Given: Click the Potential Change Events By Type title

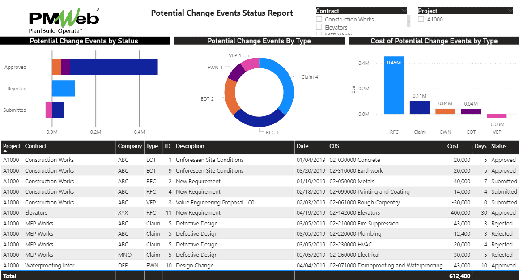Looking at the screenshot, I should tap(259, 41).
